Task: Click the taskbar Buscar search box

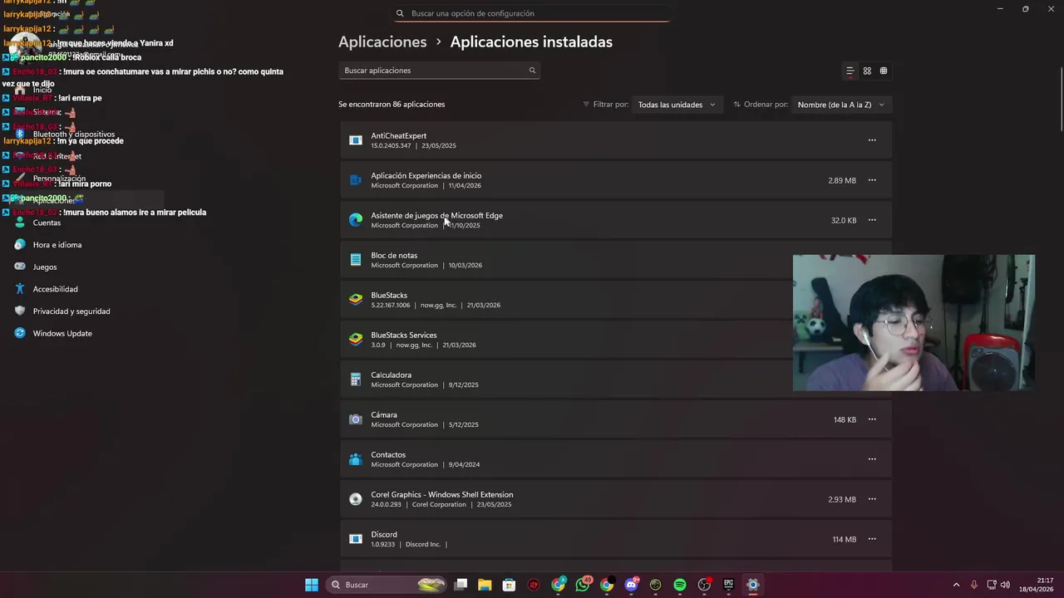Action: click(386, 585)
